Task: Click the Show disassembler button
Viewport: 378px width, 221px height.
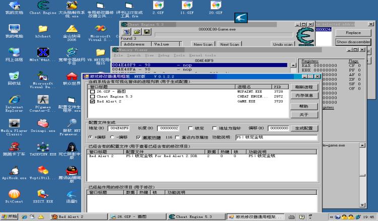Action: coord(353,42)
